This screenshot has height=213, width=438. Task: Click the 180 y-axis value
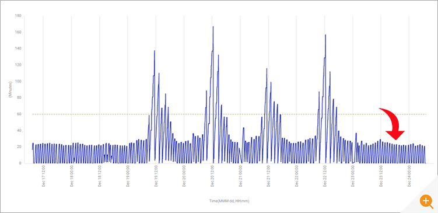pyautogui.click(x=19, y=16)
